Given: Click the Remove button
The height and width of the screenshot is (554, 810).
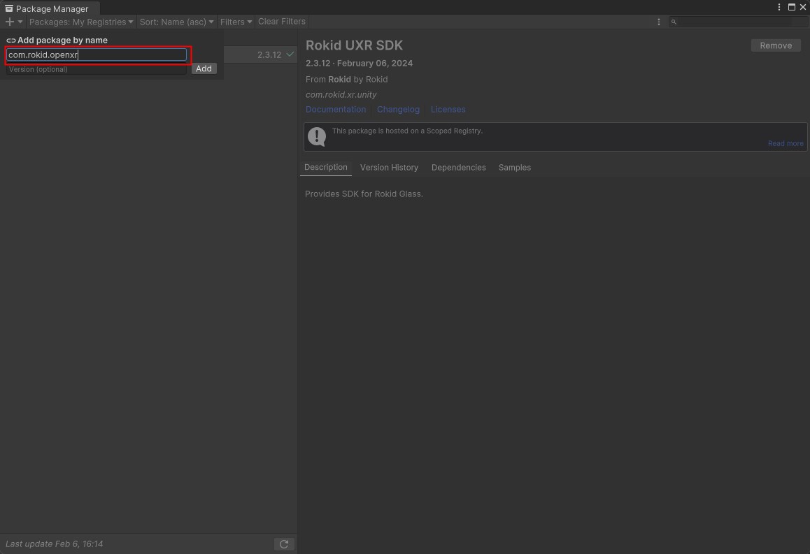Looking at the screenshot, I should (x=776, y=45).
